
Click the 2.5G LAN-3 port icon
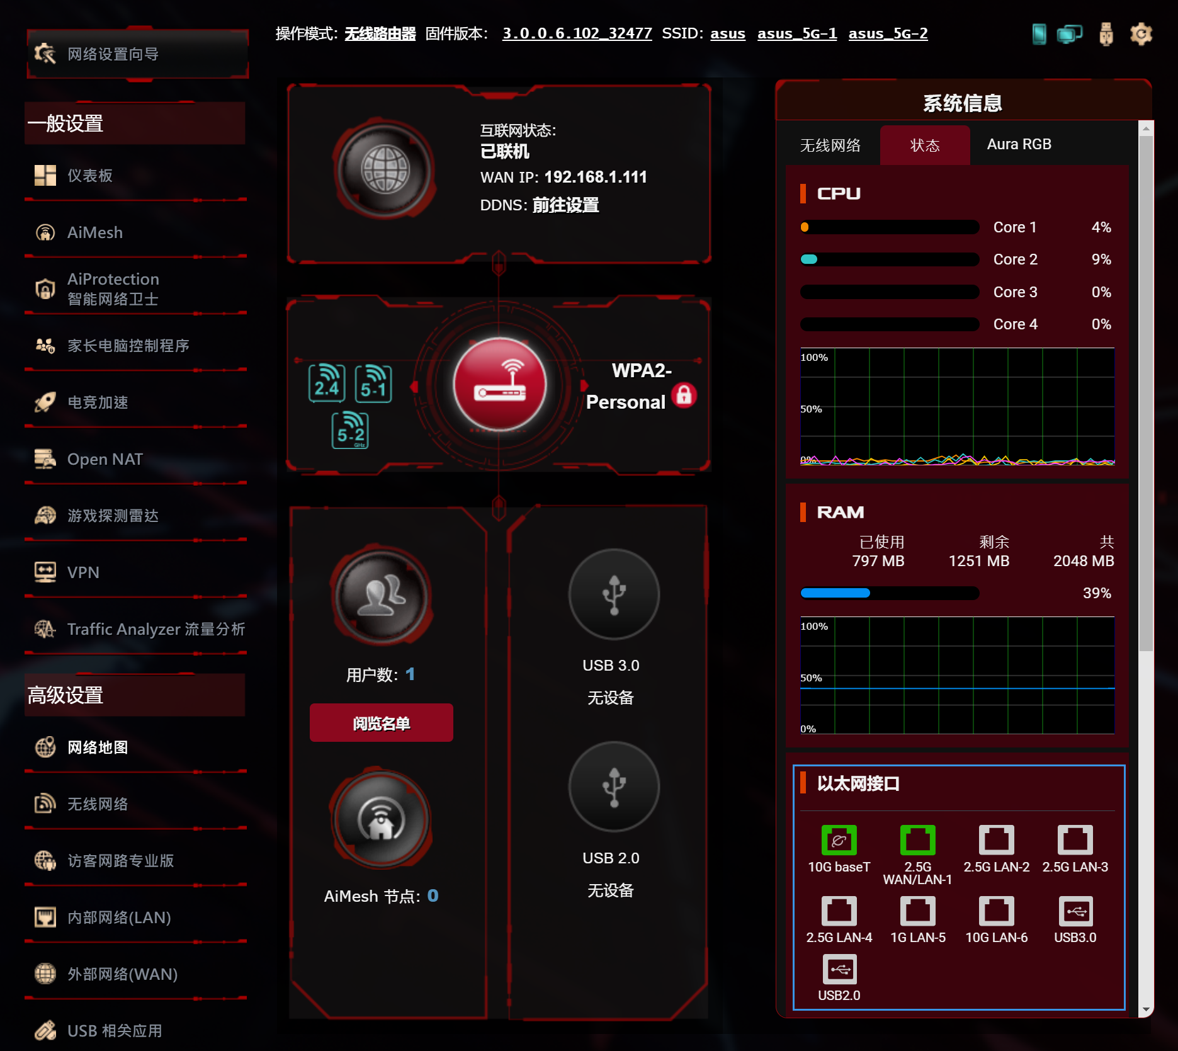[1075, 840]
